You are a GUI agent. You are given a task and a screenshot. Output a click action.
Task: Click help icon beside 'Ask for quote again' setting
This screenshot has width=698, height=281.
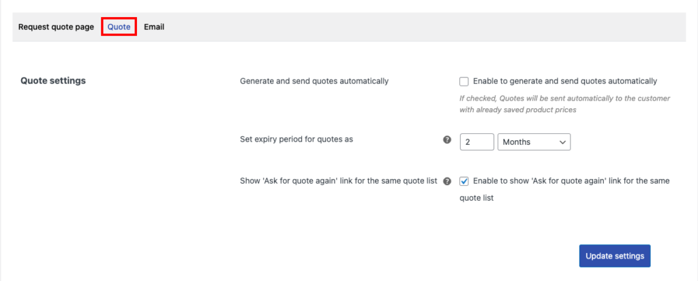coord(447,182)
